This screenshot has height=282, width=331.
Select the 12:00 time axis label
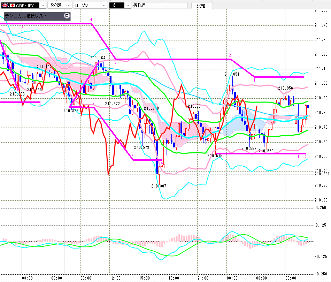[115, 278]
